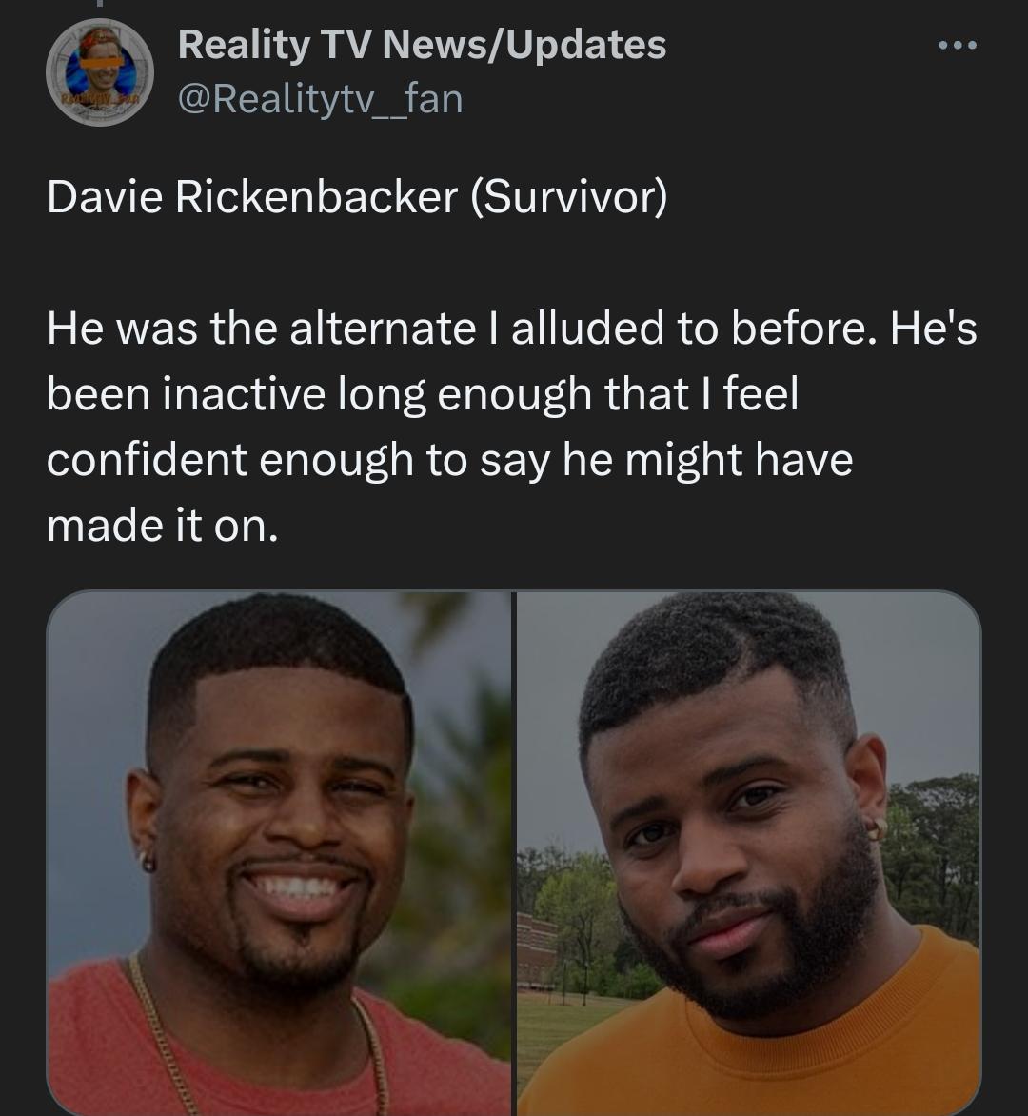Tap the Reality TV News/Updates profile avatar
Image resolution: width=1028 pixels, height=1116 pixels.
tap(100, 73)
